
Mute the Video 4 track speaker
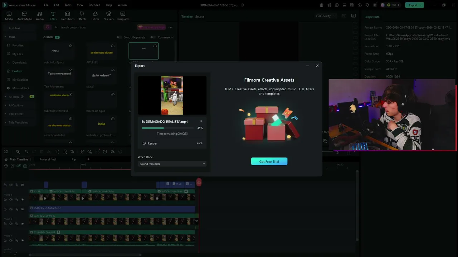(11, 199)
